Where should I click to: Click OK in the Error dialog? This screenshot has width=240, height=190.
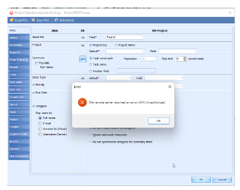coord(159,121)
